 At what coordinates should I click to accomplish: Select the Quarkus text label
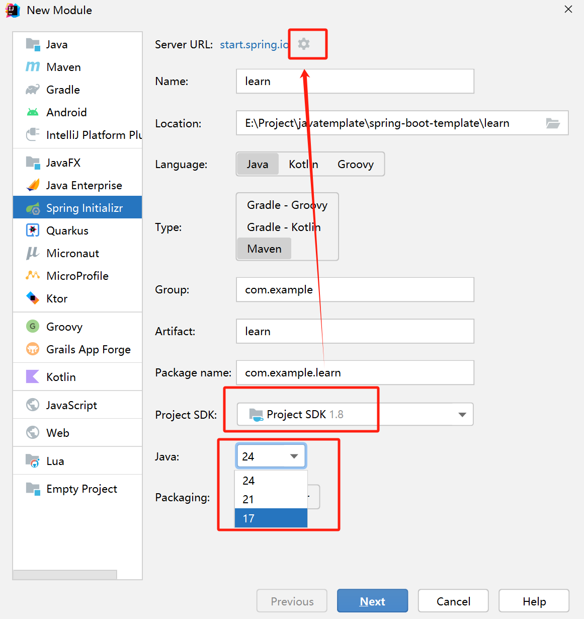(67, 230)
